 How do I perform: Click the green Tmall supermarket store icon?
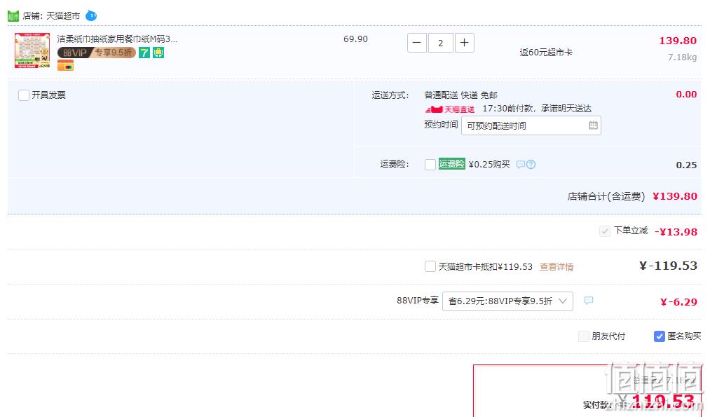(x=13, y=16)
